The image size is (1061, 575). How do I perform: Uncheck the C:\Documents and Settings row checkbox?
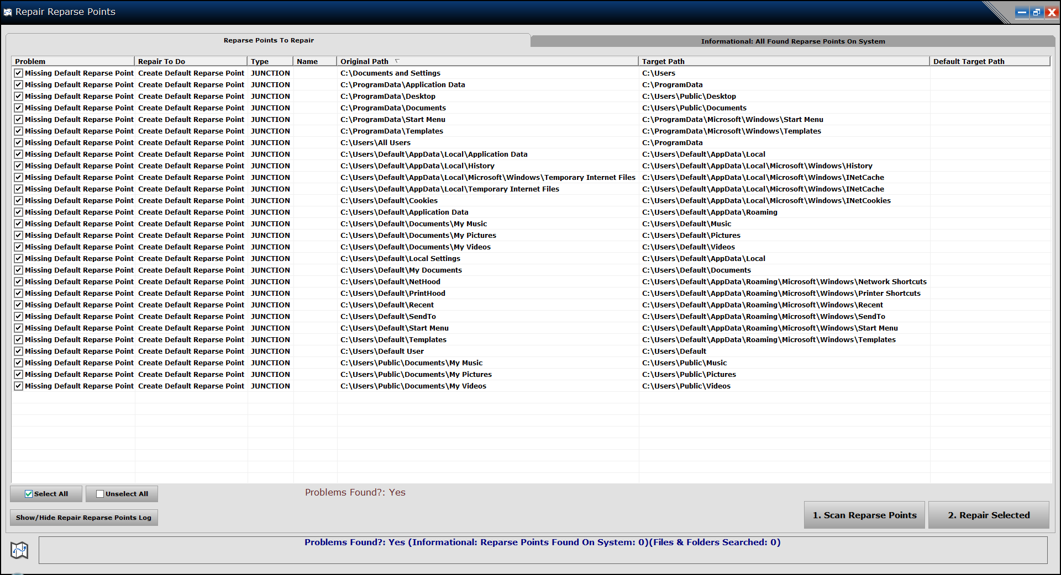pyautogui.click(x=19, y=73)
